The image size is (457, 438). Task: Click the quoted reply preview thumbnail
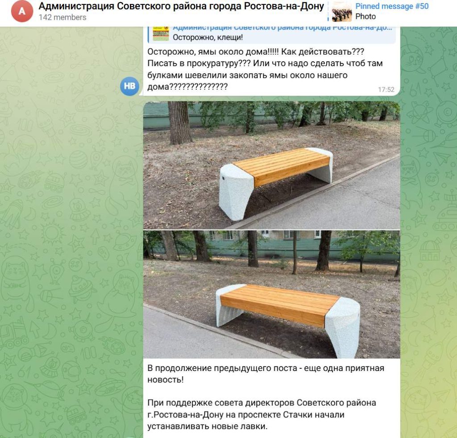(x=161, y=34)
